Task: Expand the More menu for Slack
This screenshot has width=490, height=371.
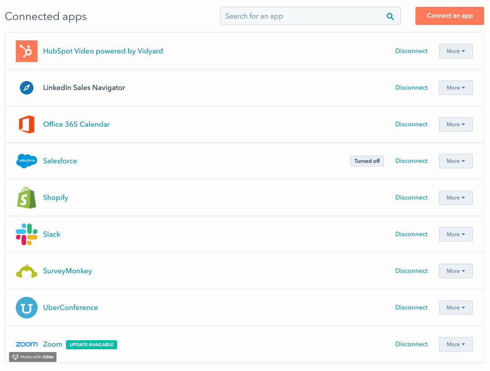Action: point(456,234)
